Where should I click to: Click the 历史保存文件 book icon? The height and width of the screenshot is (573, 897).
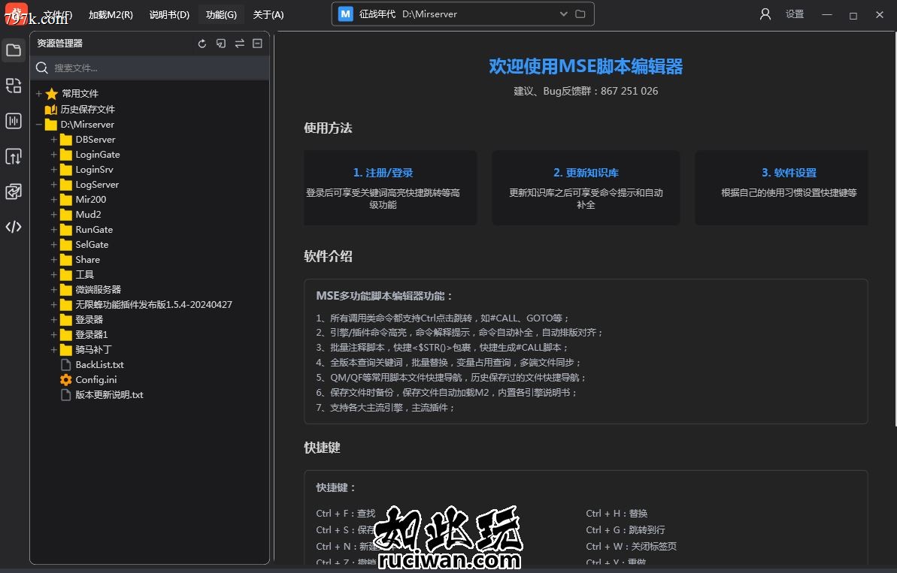point(51,109)
